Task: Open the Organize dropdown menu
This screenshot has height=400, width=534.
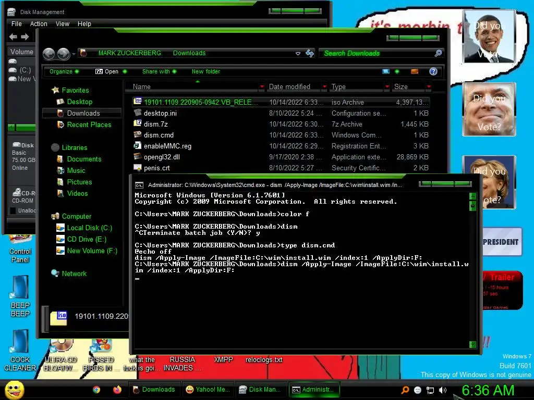Action: 64,71
